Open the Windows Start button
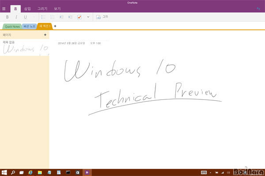The width and height of the screenshot is (265, 176). [4, 172]
